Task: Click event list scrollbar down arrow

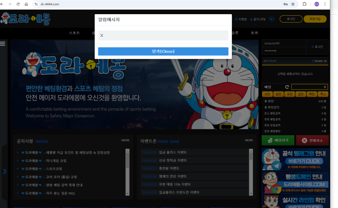Action: [x=251, y=193]
